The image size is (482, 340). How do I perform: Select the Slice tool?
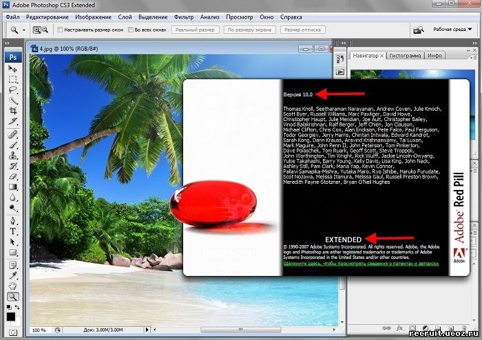point(12,121)
